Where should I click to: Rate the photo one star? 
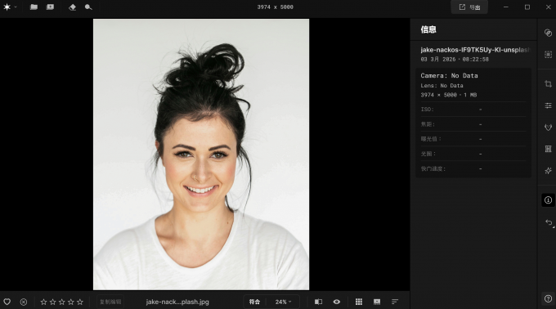click(43, 302)
